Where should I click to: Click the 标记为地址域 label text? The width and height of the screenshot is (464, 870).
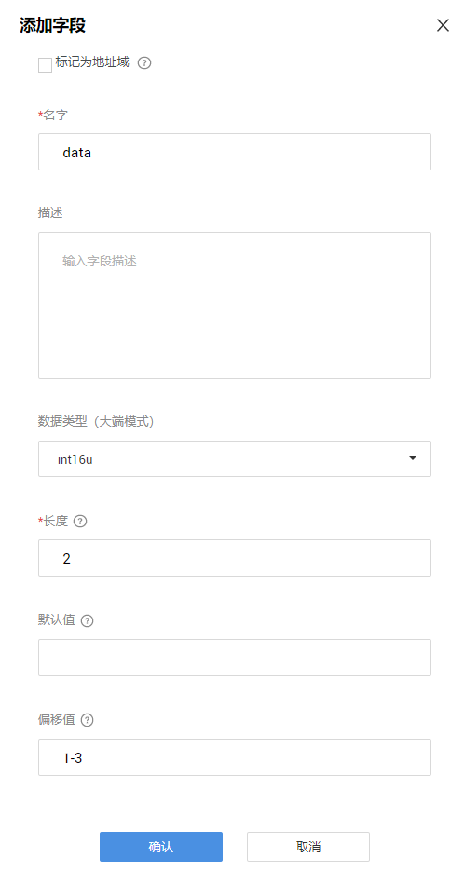(92, 62)
